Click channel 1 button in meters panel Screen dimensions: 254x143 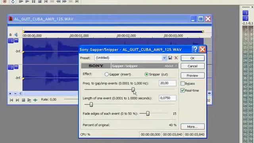pos(245,13)
